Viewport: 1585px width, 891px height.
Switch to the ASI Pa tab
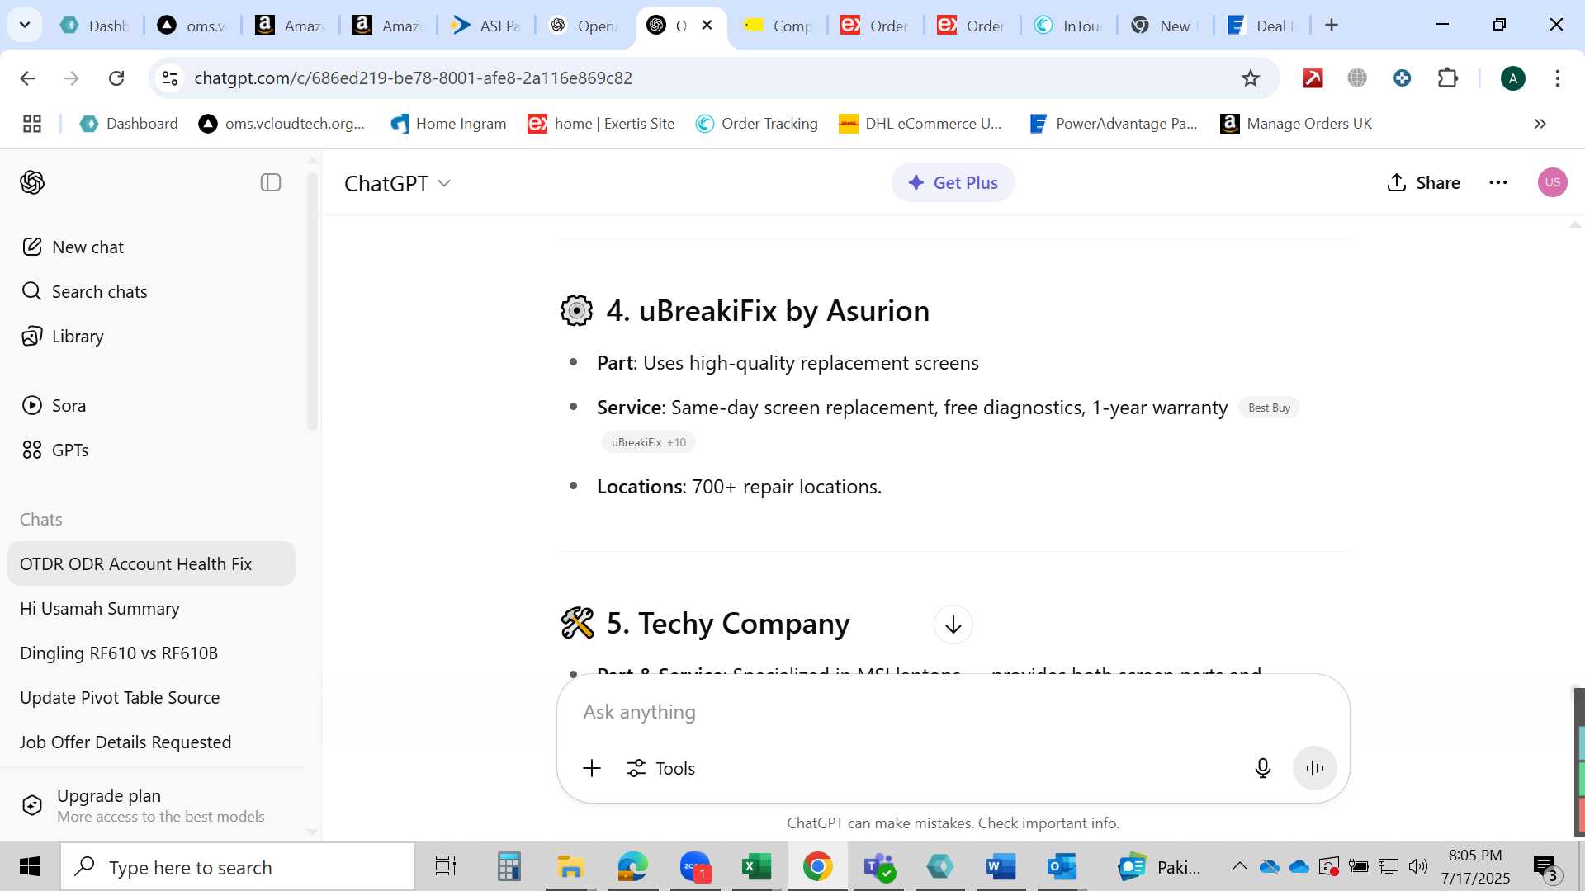(485, 26)
